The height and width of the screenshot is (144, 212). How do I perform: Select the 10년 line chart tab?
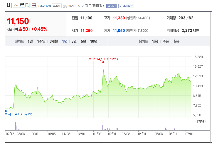click(x=94, y=41)
